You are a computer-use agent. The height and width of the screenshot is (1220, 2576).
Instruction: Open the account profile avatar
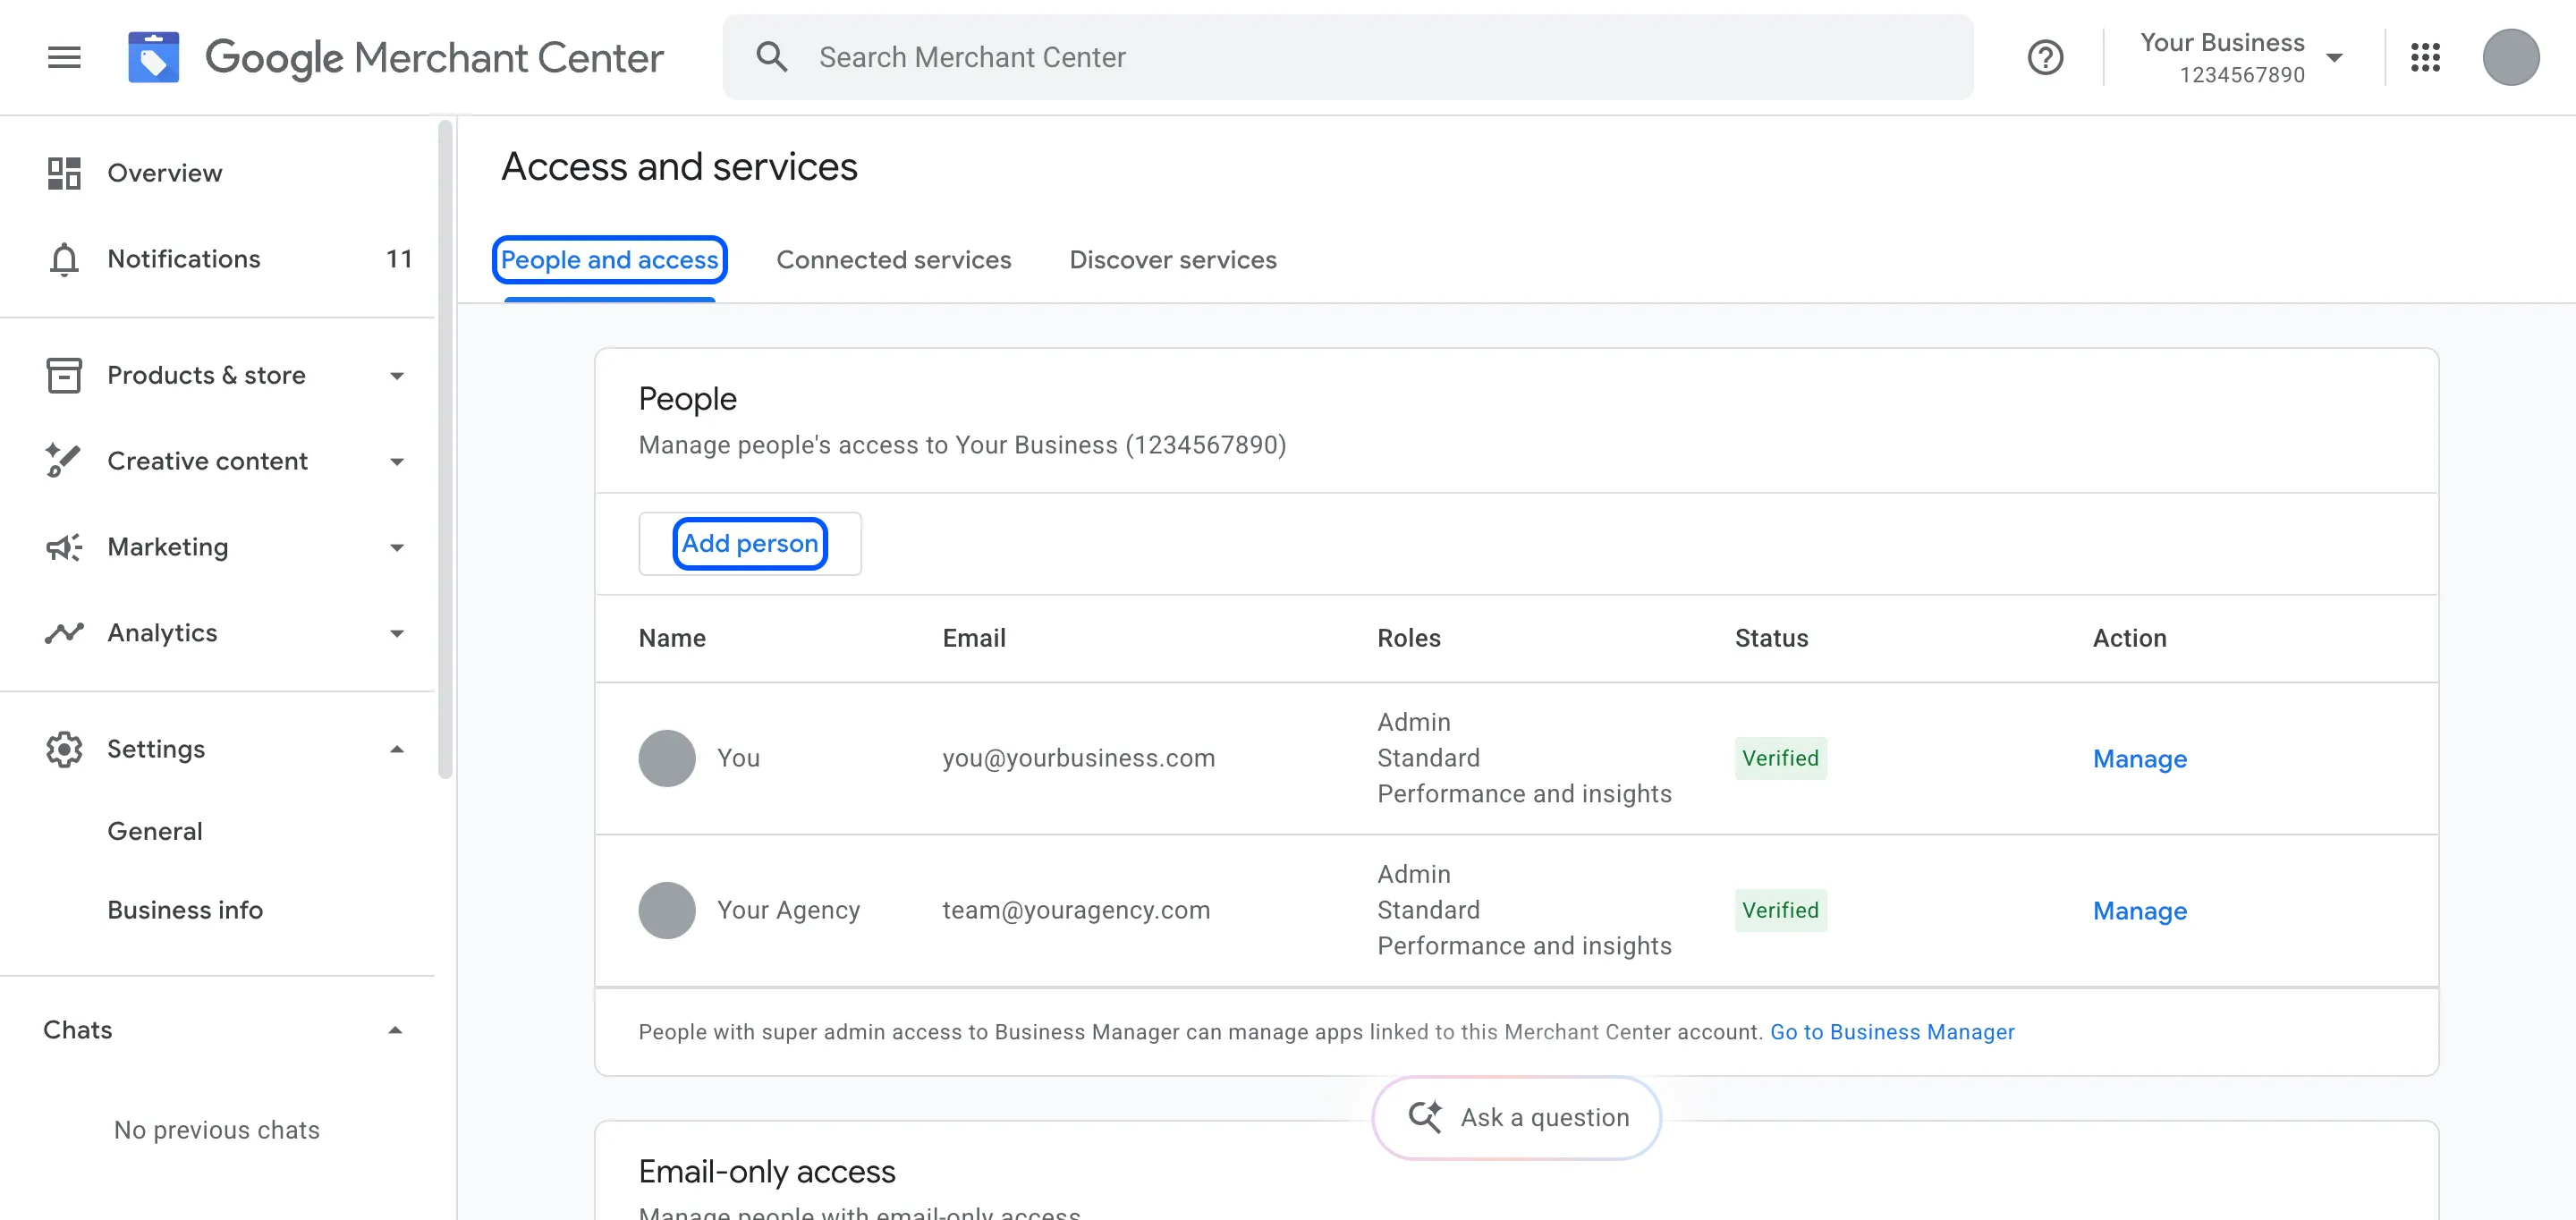(2510, 57)
